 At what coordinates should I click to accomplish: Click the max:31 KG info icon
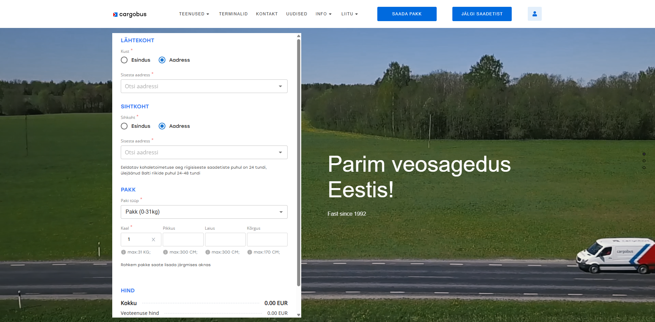pos(123,252)
